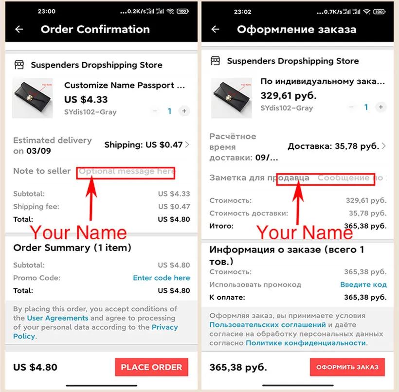Increase quantity with plus on Russian screen
The image size is (399, 392).
381,107
